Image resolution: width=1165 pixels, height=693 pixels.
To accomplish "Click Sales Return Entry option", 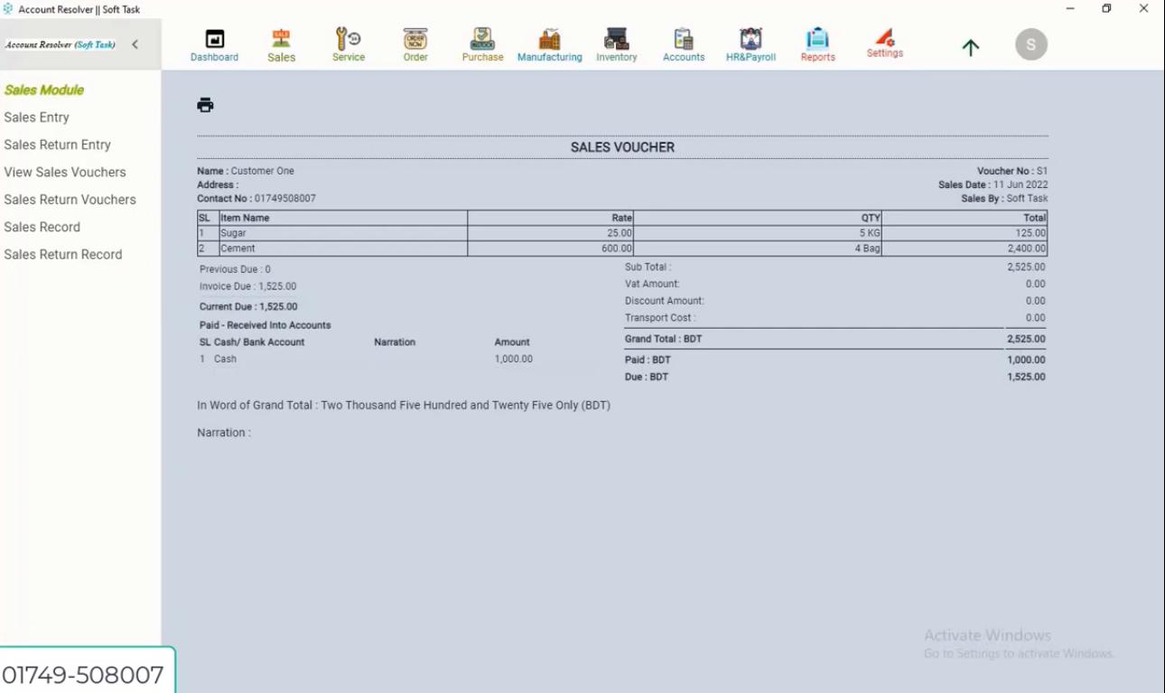I will click(x=57, y=144).
